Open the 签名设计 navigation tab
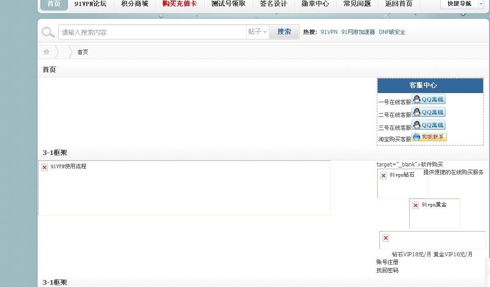Image resolution: width=490 pixels, height=287 pixels. [x=273, y=4]
